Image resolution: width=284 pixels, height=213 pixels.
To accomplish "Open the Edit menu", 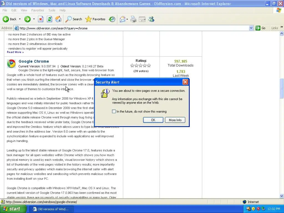I will tap(14, 10).
